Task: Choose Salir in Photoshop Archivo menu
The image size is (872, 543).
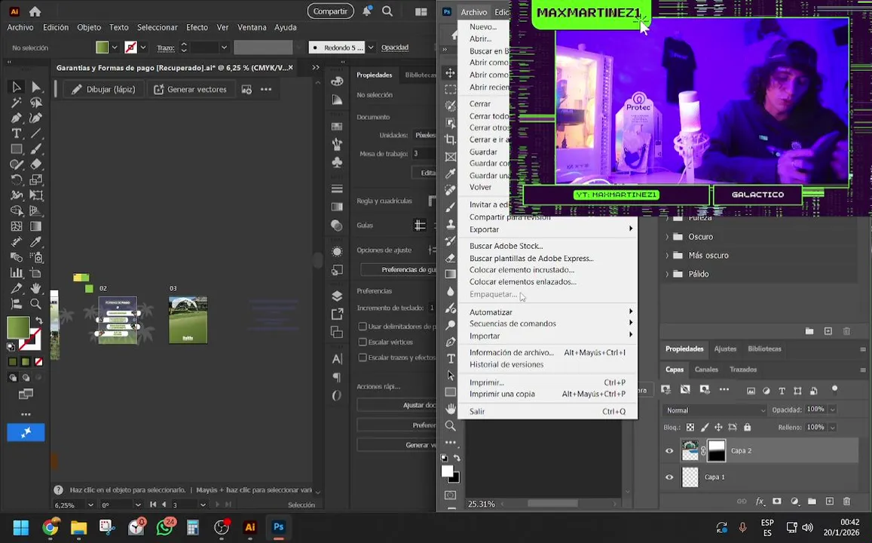Action: [x=547, y=412]
